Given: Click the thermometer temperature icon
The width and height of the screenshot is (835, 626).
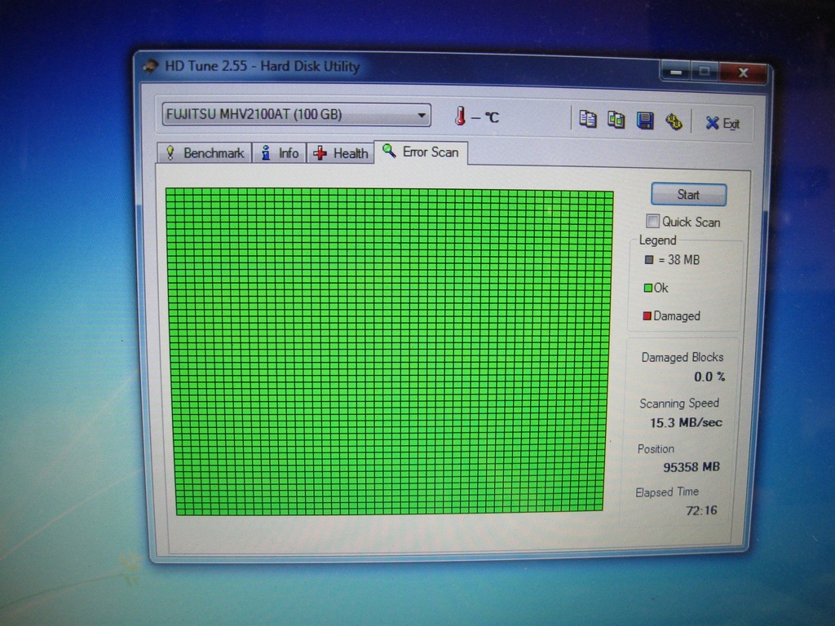Looking at the screenshot, I should coord(460,116).
